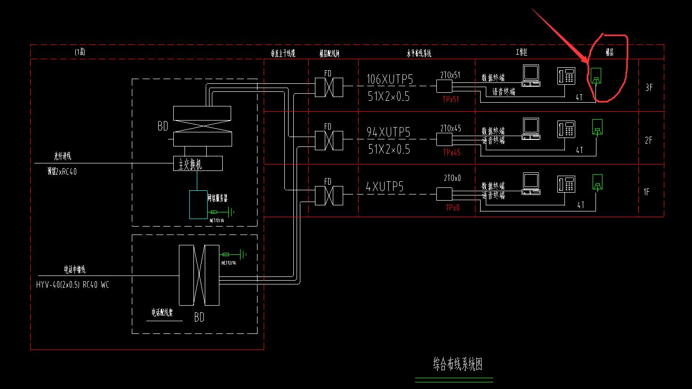This screenshot has height=389, width=692.
Task: Pick the telephone symbol on the 1F row
Action: point(567,184)
